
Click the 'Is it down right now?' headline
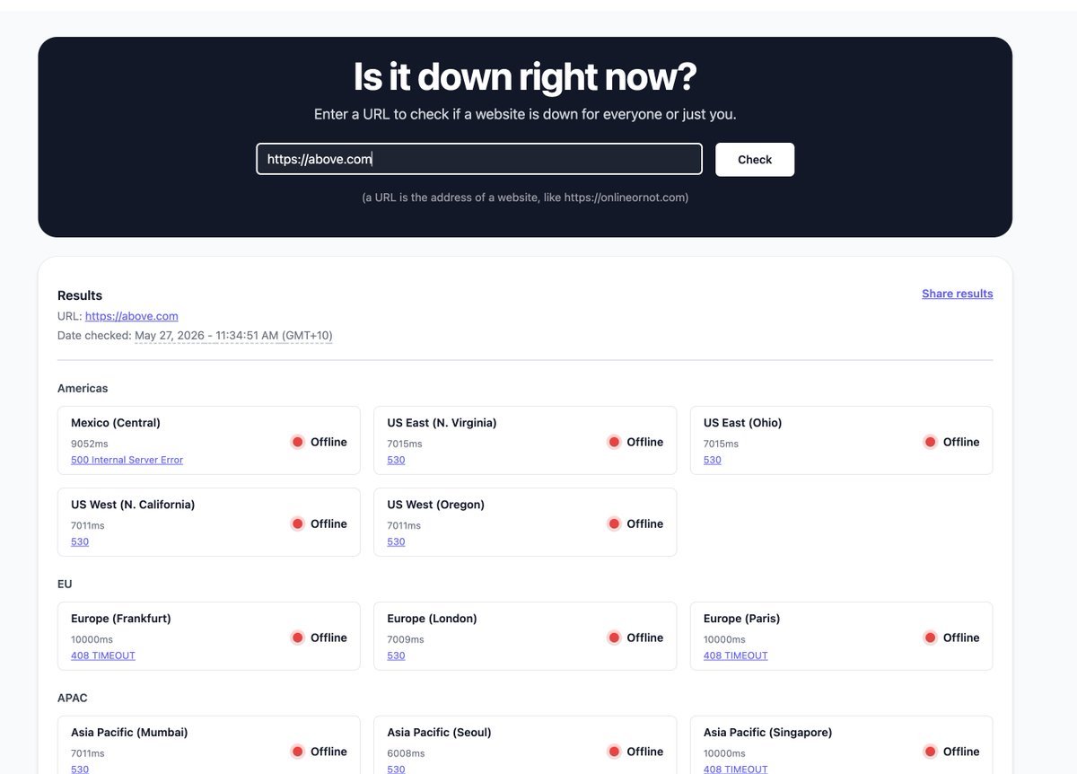[x=525, y=77]
